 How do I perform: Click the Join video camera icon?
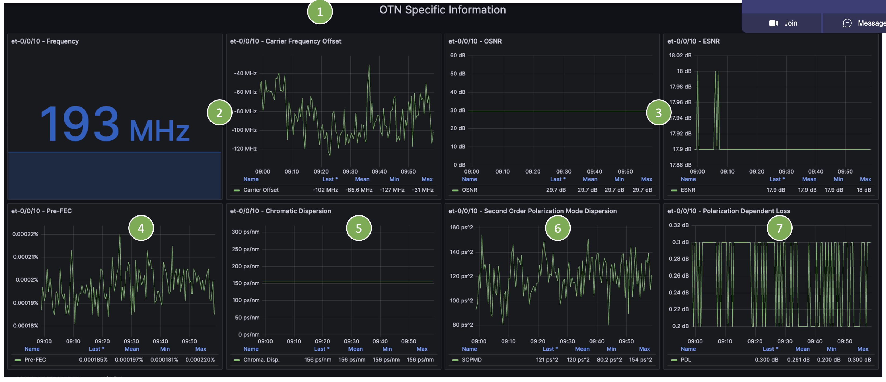(774, 23)
